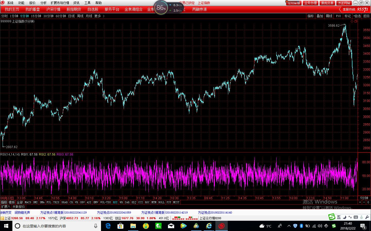Image resolution: width=371 pixels, height=231 pixels.
Task: Open news link 方正视点20180220114140
Action: [215, 213]
